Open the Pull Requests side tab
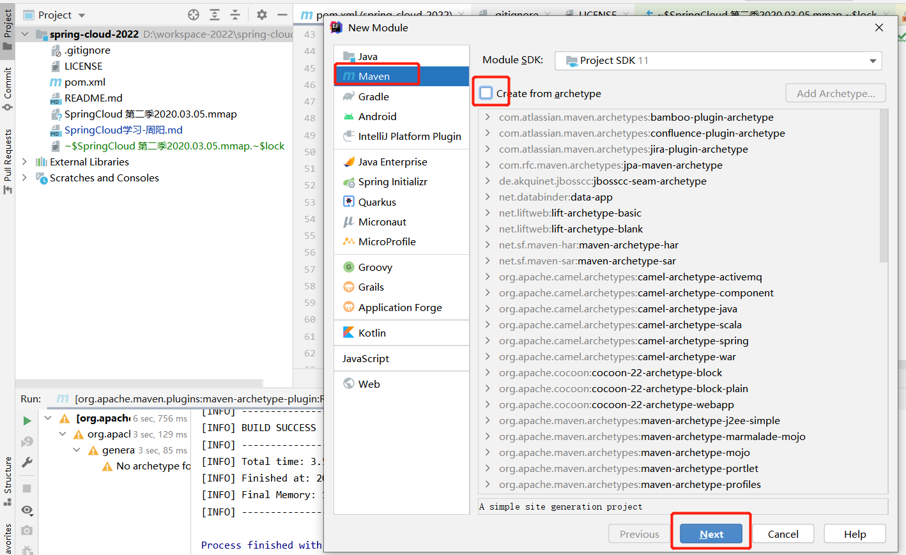906x555 pixels. [8, 162]
